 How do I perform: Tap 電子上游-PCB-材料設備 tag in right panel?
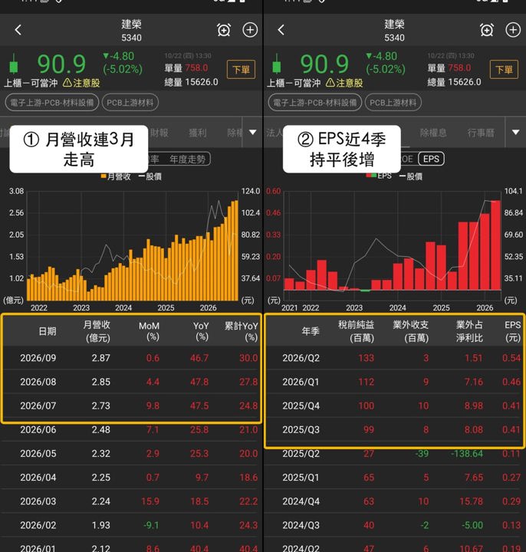click(315, 103)
